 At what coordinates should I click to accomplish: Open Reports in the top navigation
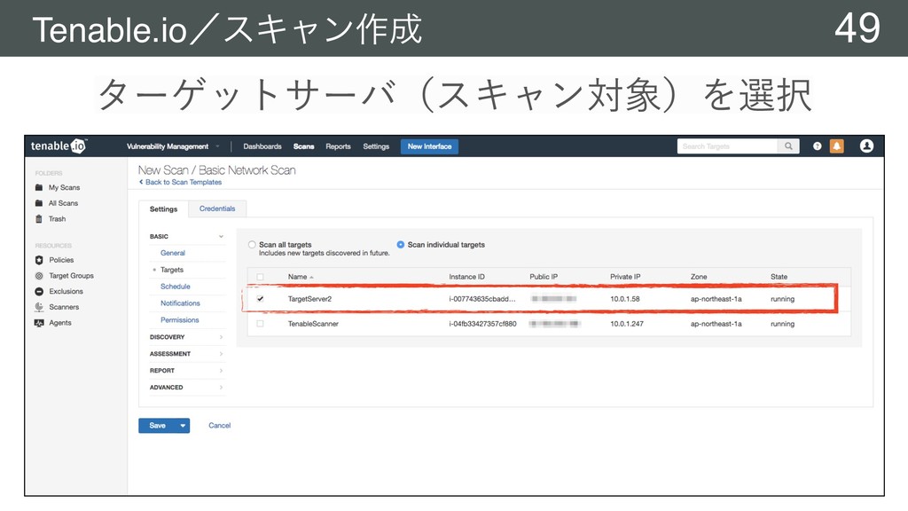coord(338,146)
